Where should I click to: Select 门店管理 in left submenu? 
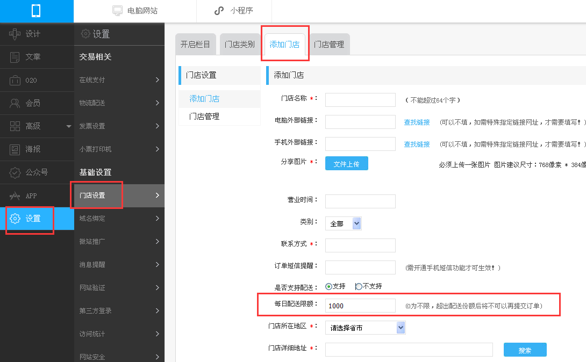coord(220,117)
